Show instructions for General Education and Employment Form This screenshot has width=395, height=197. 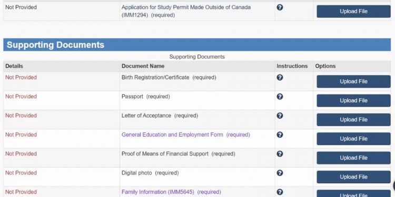[280, 134]
